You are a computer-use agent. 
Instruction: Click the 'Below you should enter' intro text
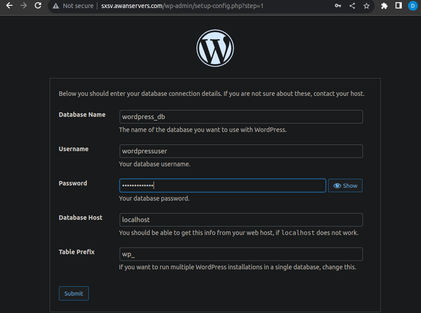(212, 94)
